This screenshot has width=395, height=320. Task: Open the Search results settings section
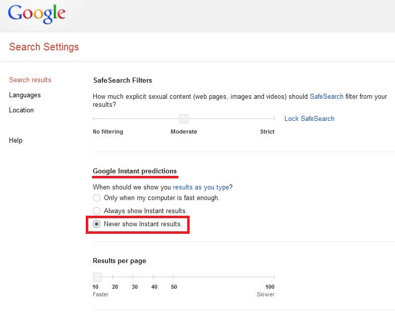[x=30, y=80]
